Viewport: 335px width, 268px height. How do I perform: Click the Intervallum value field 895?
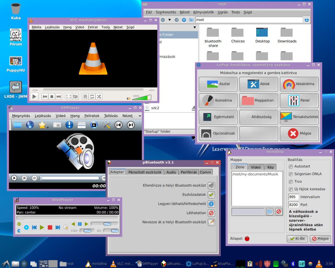pyautogui.click(x=293, y=197)
